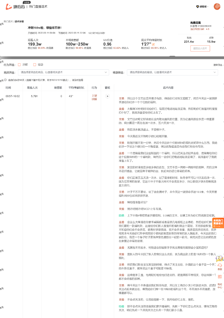The image size is (224, 318).
Task: Select the 观看人次 column header
Action: [x=32, y=88]
